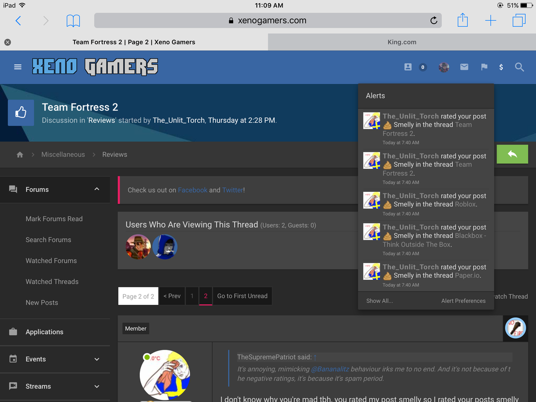536x402 pixels.
Task: Follow the arrow link after TheSupremePatriot said
Action: 315,357
